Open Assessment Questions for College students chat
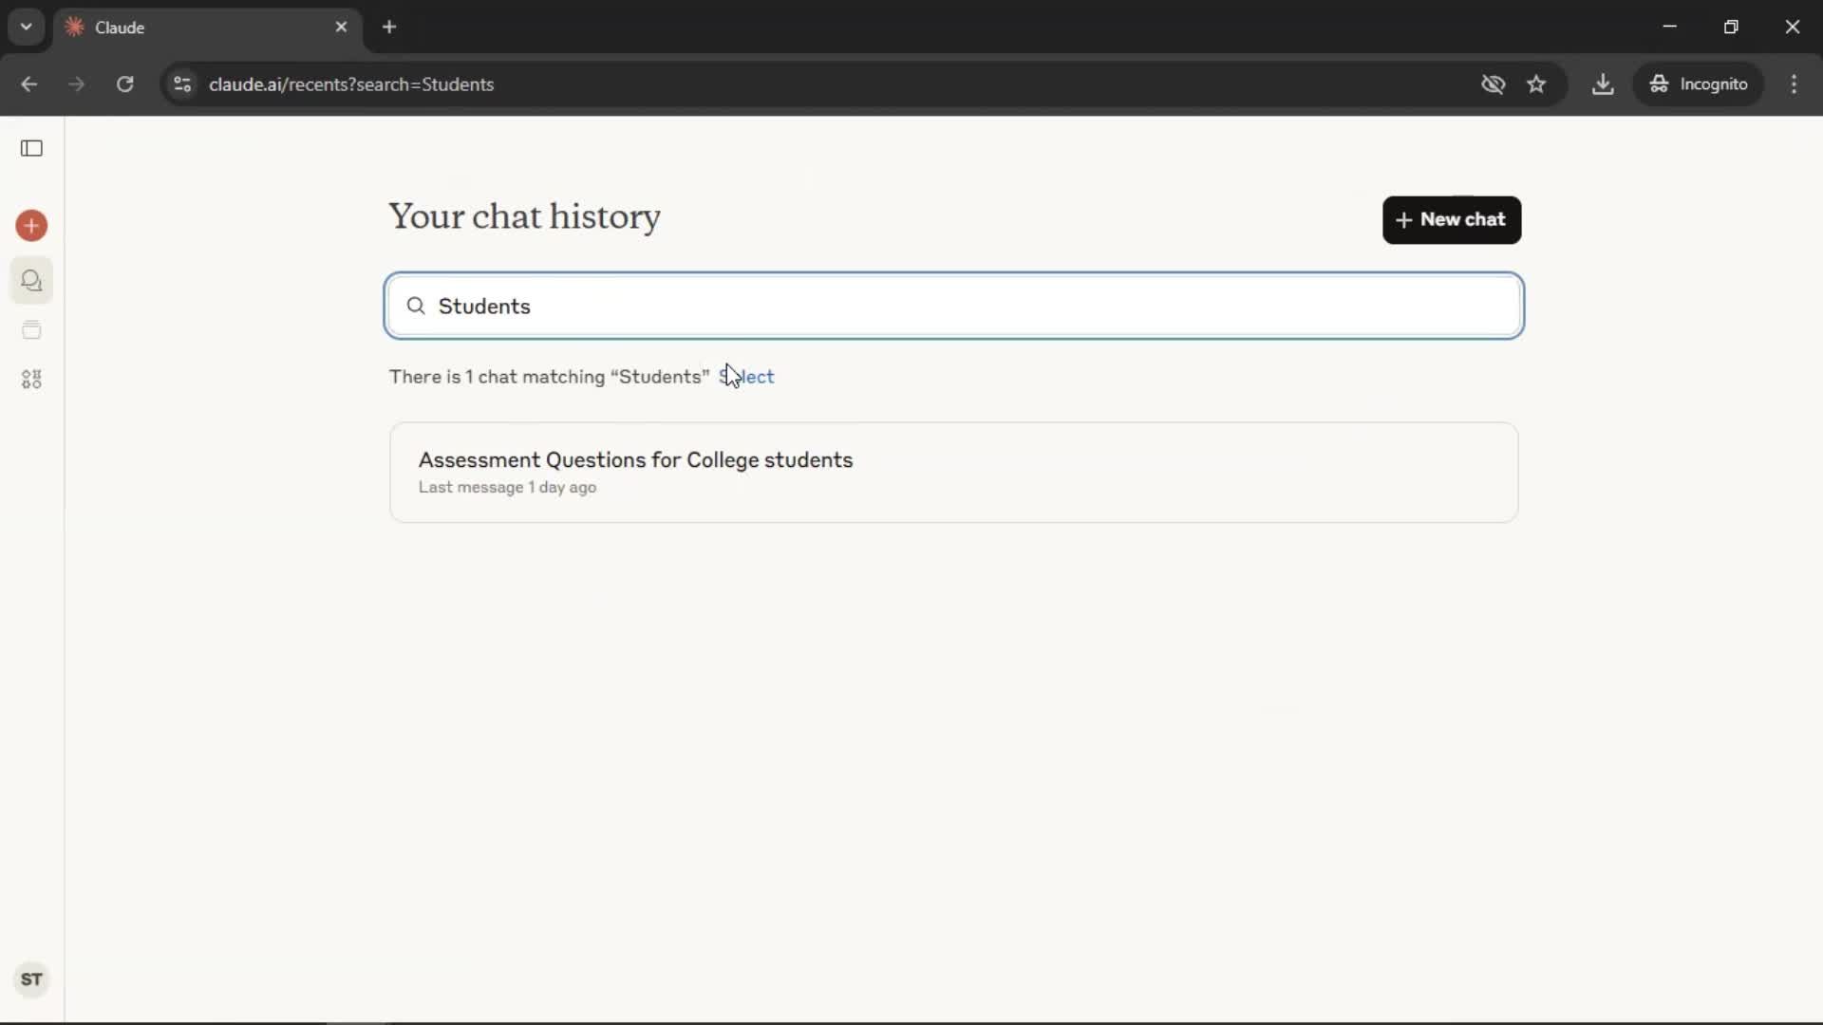Viewport: 1823px width, 1025px height. pyautogui.click(x=953, y=472)
